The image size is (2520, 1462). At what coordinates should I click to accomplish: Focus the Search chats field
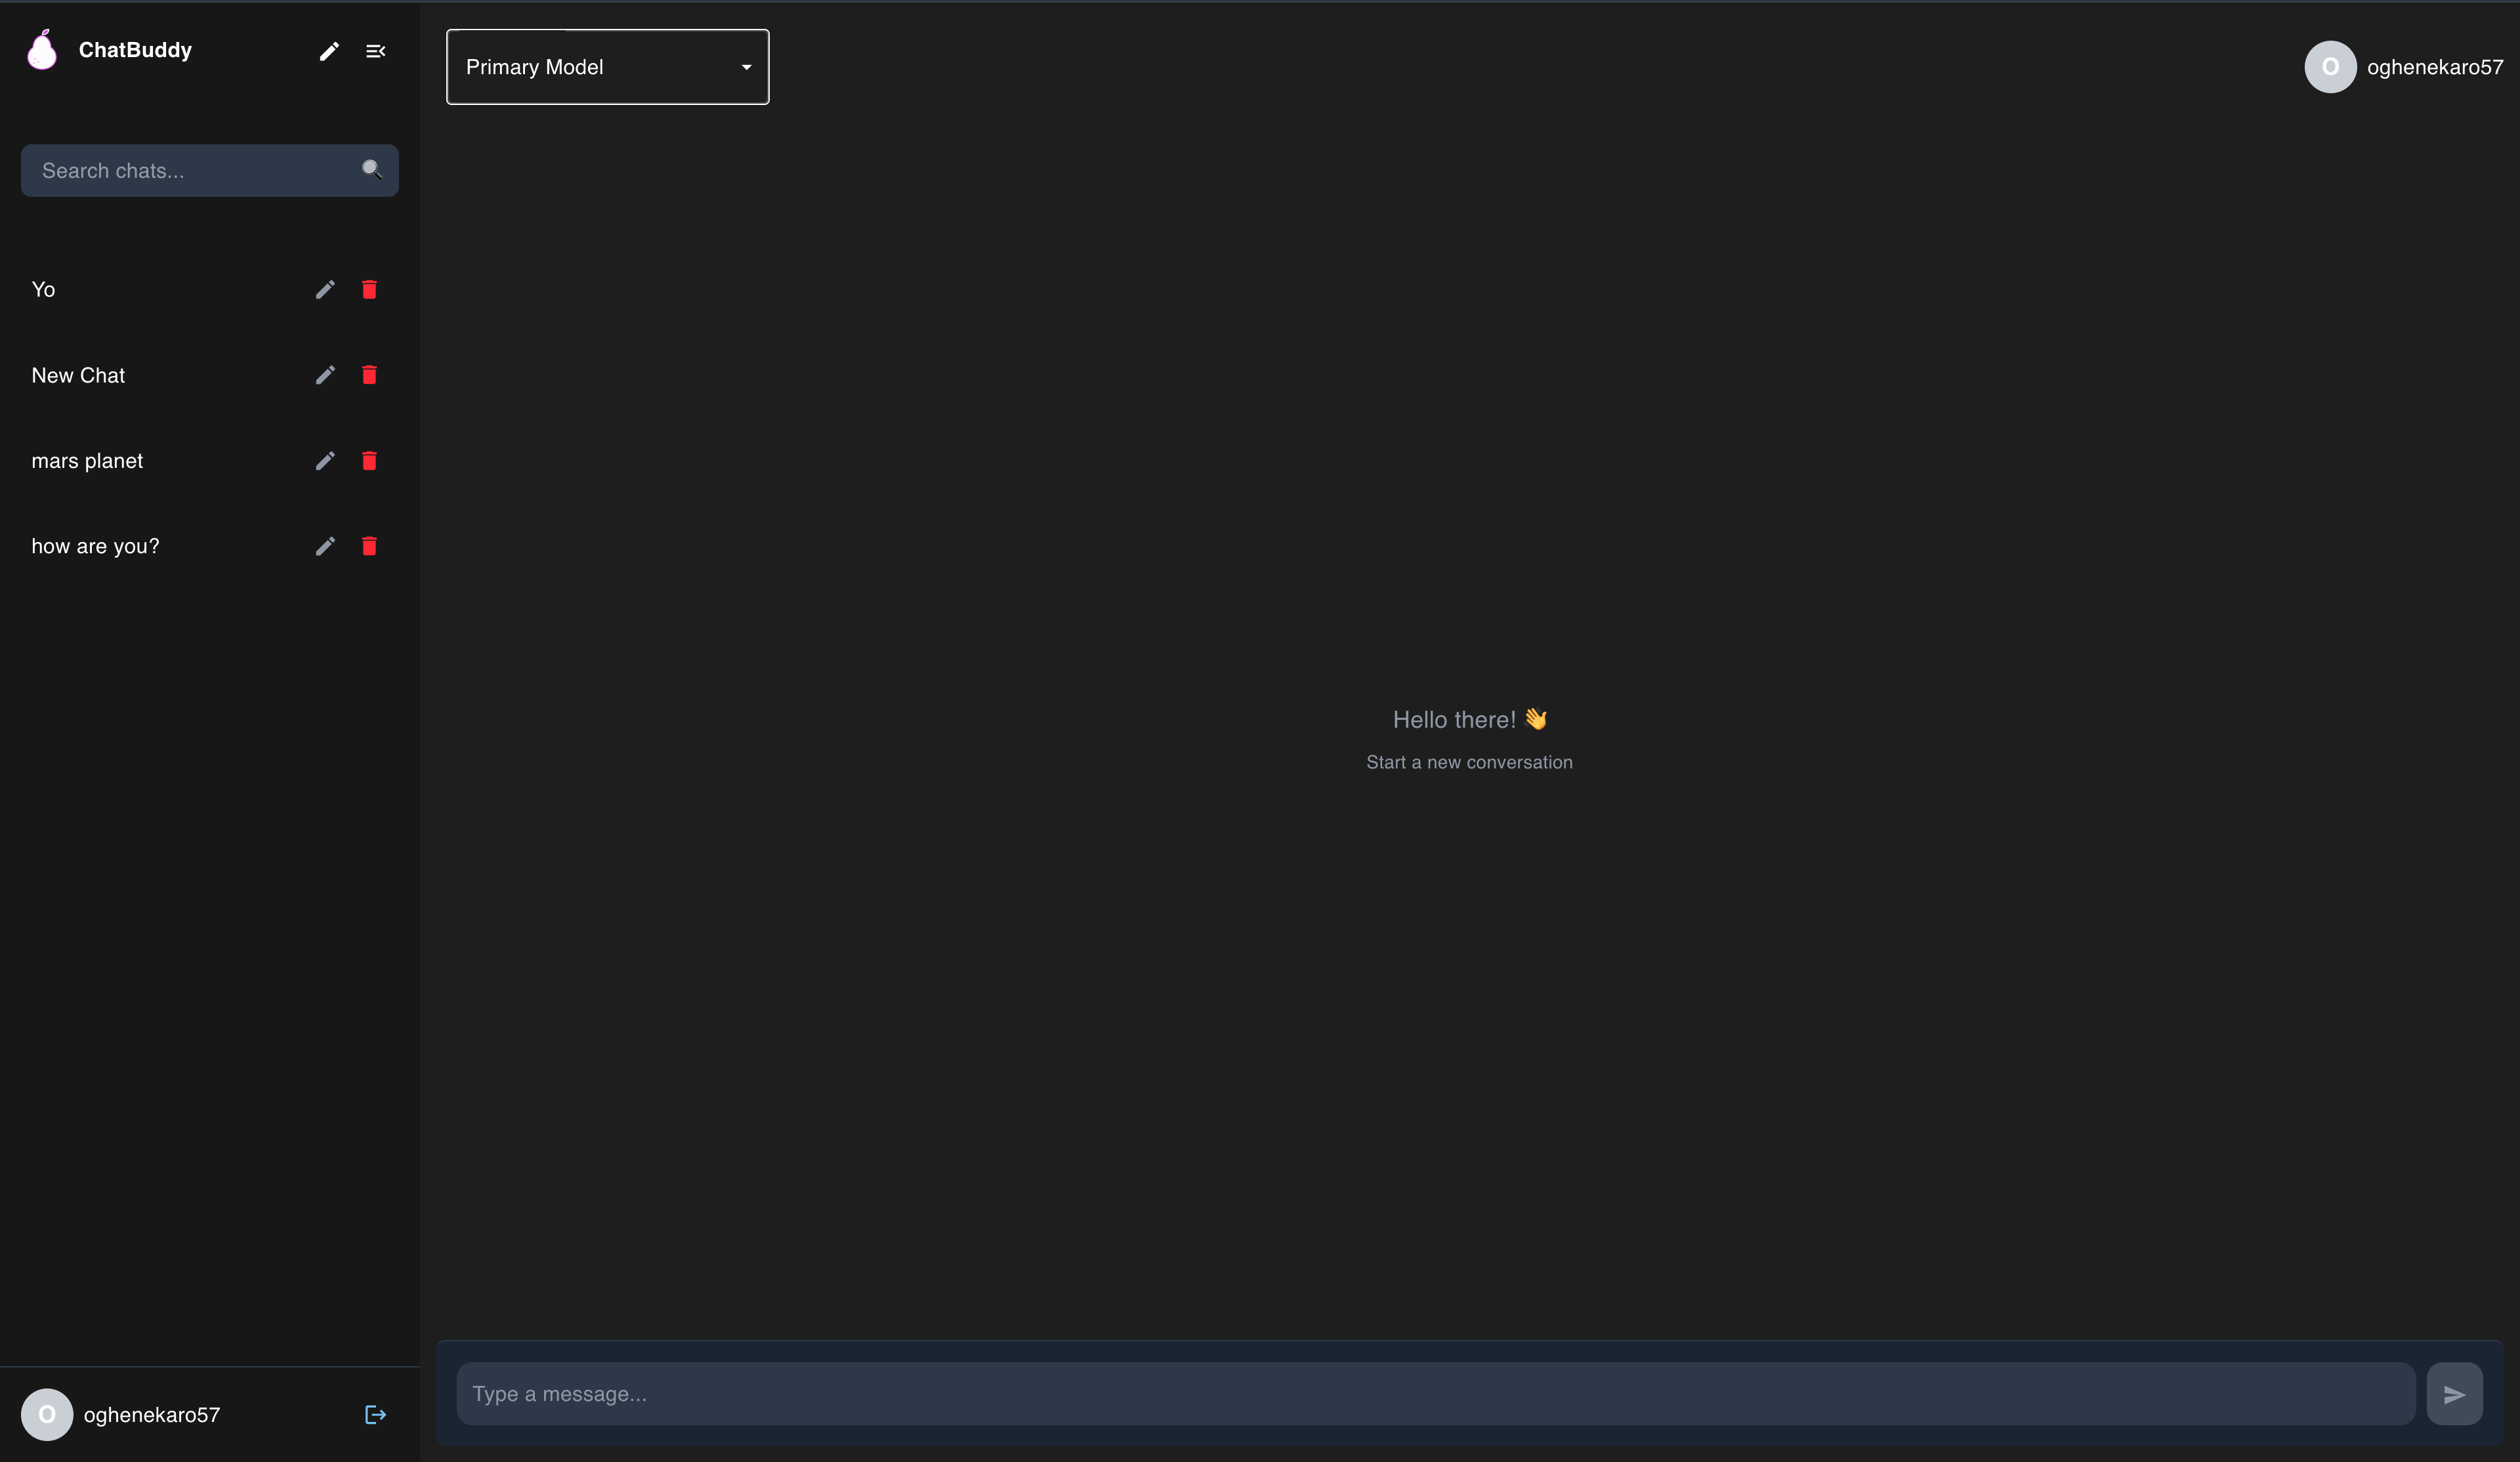[x=209, y=170]
